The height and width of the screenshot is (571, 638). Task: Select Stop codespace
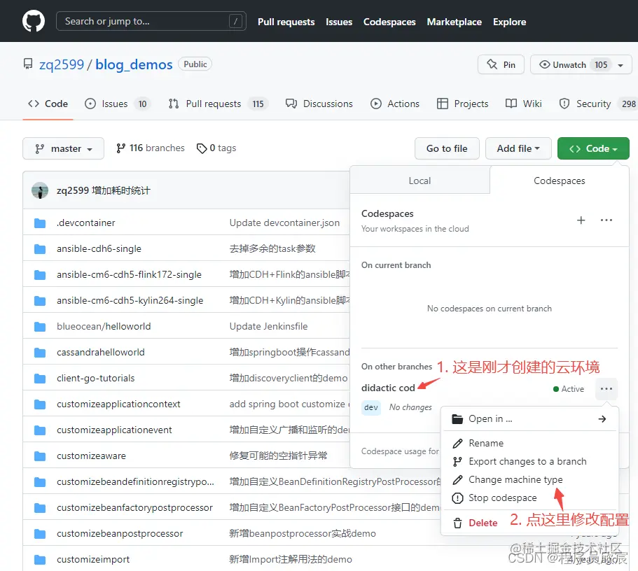coord(529,498)
